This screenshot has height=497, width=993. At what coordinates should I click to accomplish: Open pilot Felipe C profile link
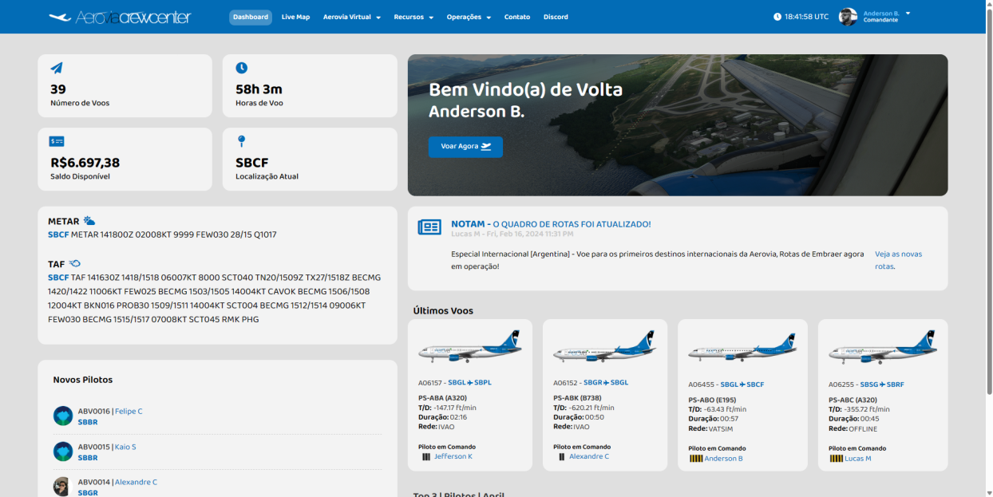(129, 412)
